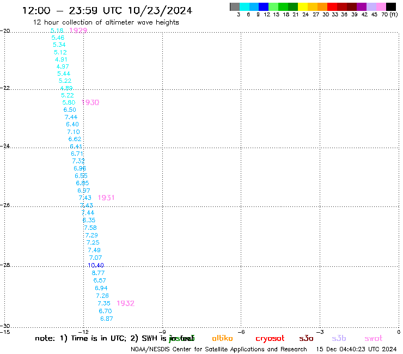403x354 pixels.
Task: Click the 7.10 wave height value
Action: point(74,132)
